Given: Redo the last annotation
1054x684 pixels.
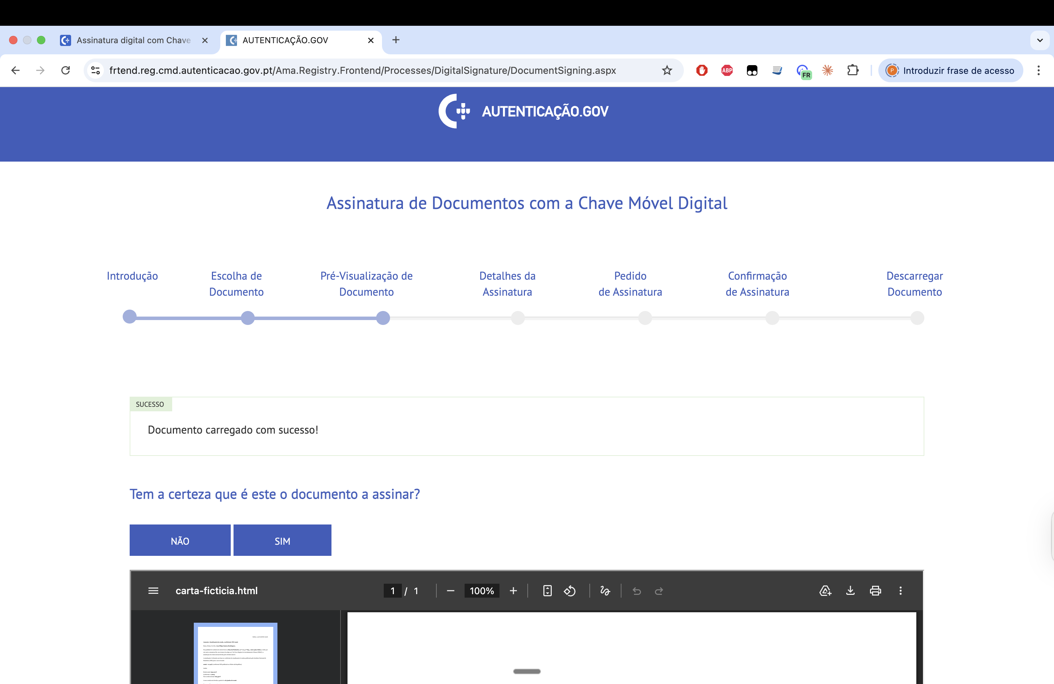Looking at the screenshot, I should pos(659,591).
